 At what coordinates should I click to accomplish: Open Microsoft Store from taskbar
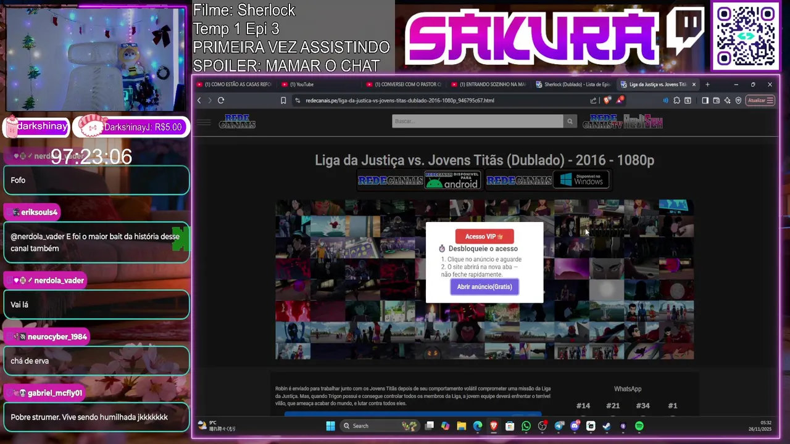(510, 426)
